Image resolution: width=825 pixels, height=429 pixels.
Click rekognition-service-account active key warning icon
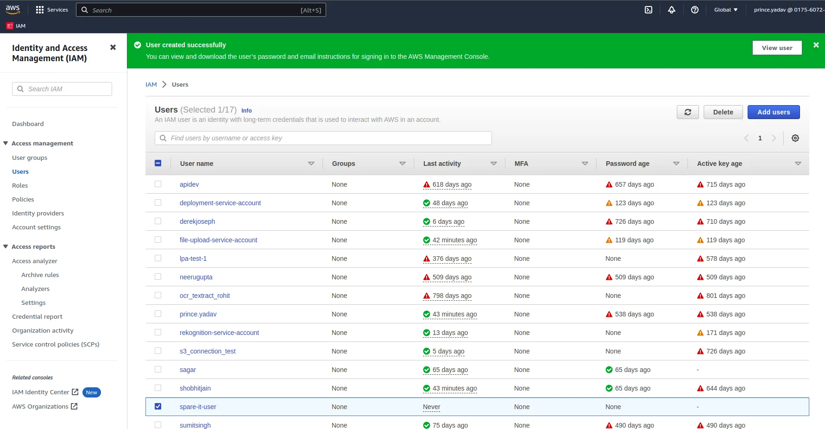point(700,333)
